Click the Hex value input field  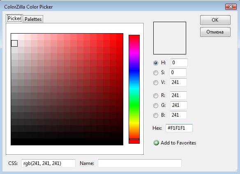(x=179, y=128)
